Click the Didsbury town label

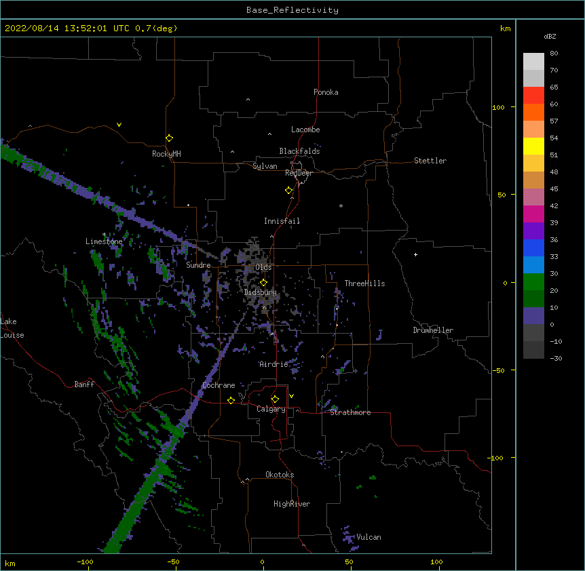click(x=261, y=292)
